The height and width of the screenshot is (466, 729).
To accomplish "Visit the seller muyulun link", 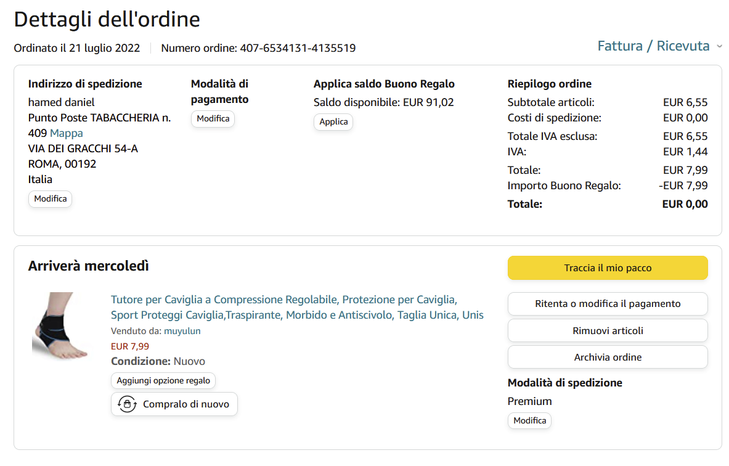I will click(182, 331).
